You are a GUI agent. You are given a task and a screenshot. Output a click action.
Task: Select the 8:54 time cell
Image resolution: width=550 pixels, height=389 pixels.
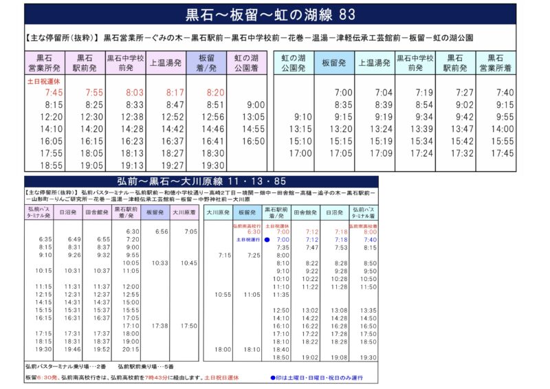pyautogui.click(x=424, y=105)
